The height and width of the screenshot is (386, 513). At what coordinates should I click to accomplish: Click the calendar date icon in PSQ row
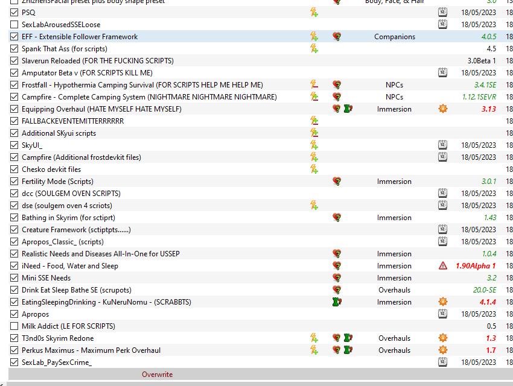click(x=442, y=13)
